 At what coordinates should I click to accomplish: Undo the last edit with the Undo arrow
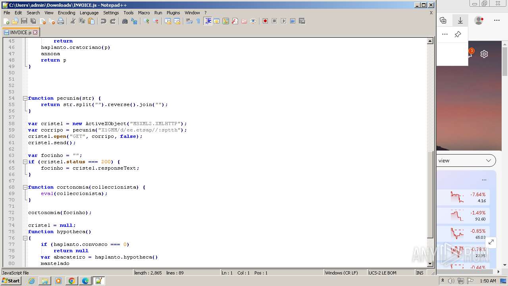pyautogui.click(x=104, y=21)
